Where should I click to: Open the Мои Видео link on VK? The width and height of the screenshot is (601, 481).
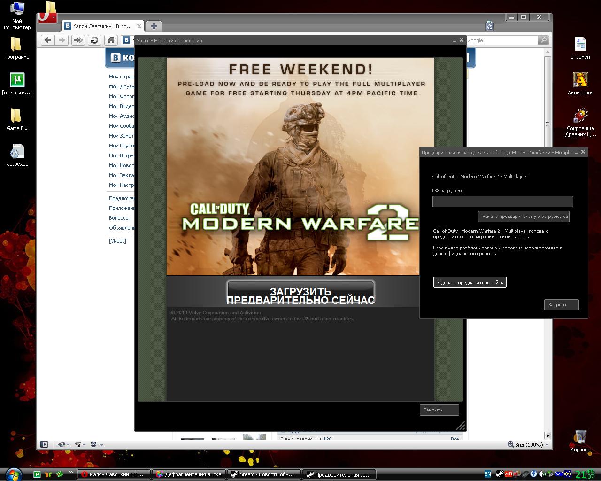(x=122, y=106)
